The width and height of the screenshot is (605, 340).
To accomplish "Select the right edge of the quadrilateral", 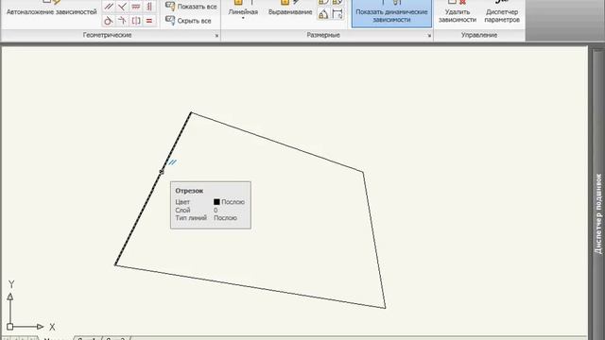I will coord(374,240).
